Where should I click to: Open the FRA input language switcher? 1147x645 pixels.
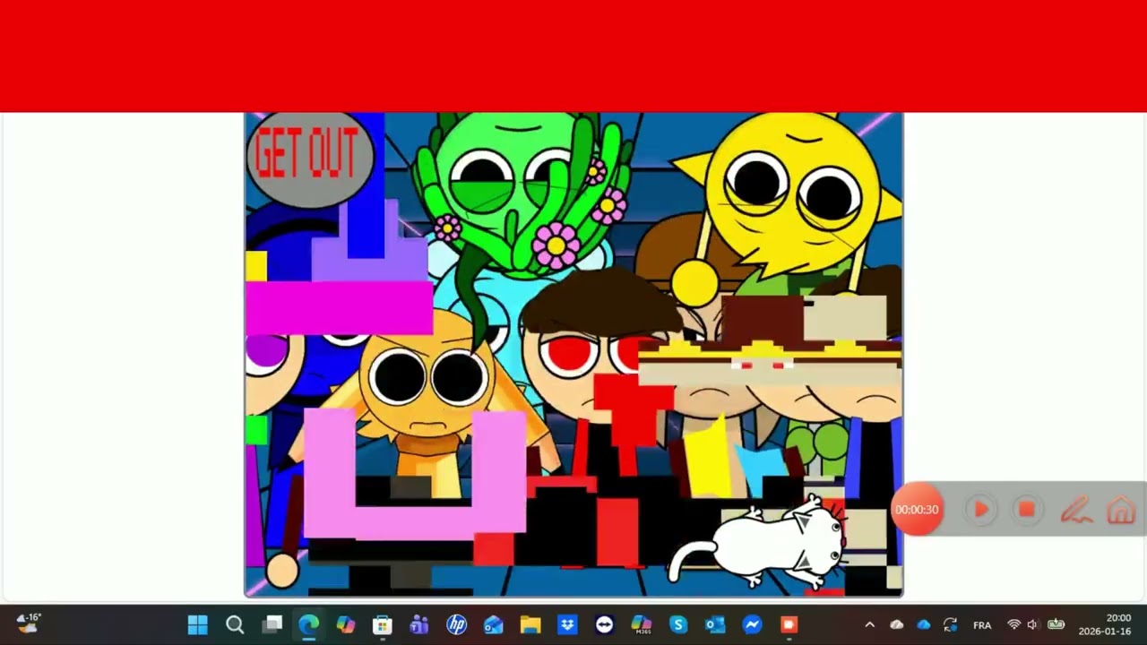(x=982, y=624)
